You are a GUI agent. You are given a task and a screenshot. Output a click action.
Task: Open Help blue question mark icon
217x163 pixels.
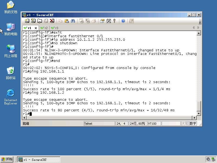(123, 21)
